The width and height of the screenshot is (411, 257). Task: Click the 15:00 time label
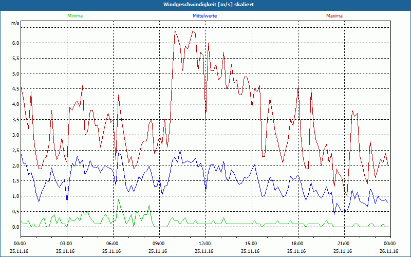pos(252,244)
